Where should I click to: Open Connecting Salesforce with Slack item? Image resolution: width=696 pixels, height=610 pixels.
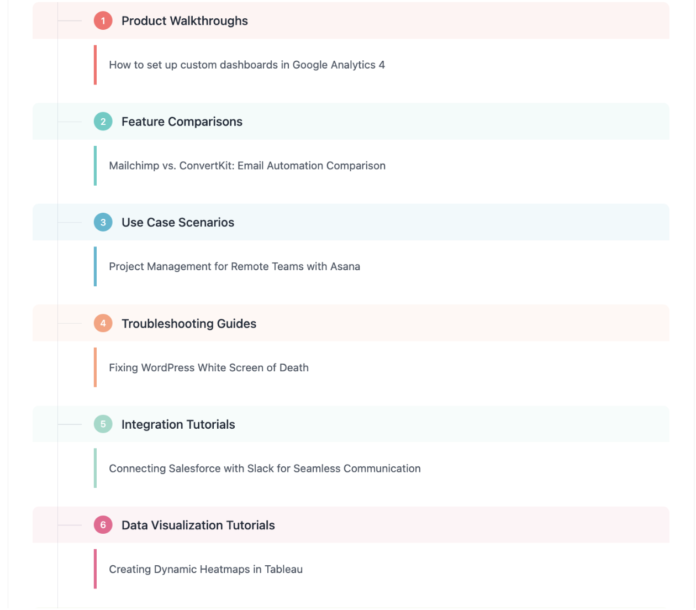click(x=265, y=469)
